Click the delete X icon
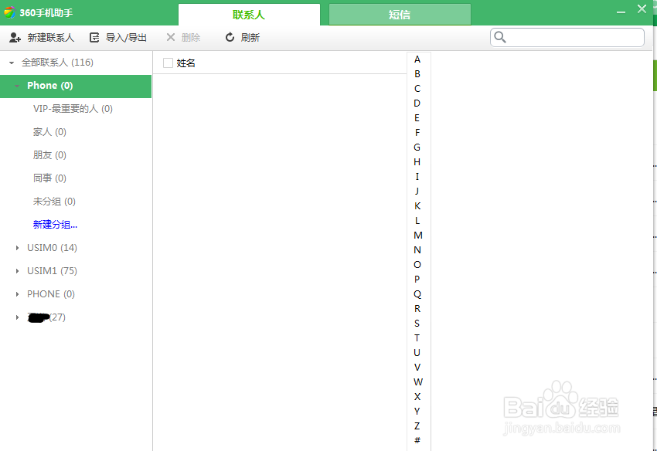Image resolution: width=657 pixels, height=451 pixels. [x=171, y=37]
